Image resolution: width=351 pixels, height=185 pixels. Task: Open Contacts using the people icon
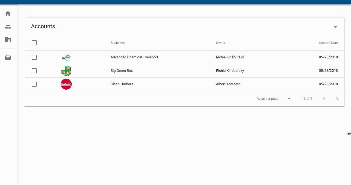[x=8, y=26]
